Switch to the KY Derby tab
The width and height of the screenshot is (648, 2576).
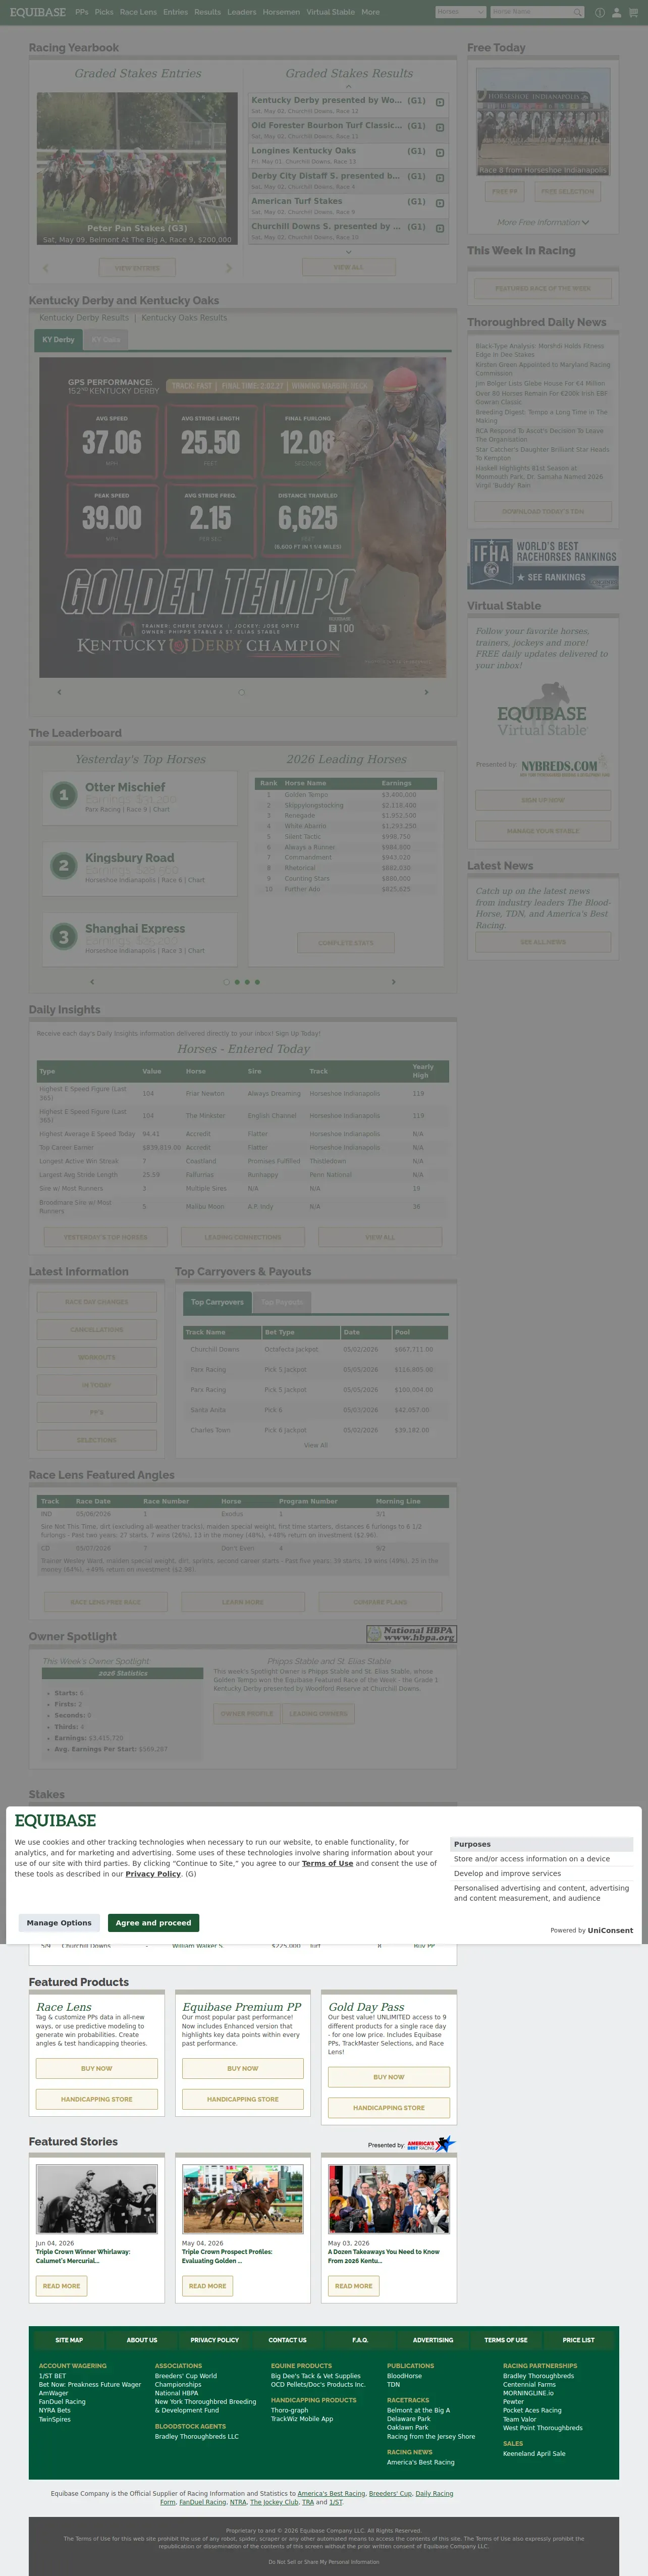pyautogui.click(x=58, y=340)
